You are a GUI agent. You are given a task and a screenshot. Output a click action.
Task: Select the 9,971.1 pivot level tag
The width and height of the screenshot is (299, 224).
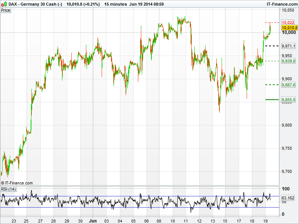coord(289,46)
